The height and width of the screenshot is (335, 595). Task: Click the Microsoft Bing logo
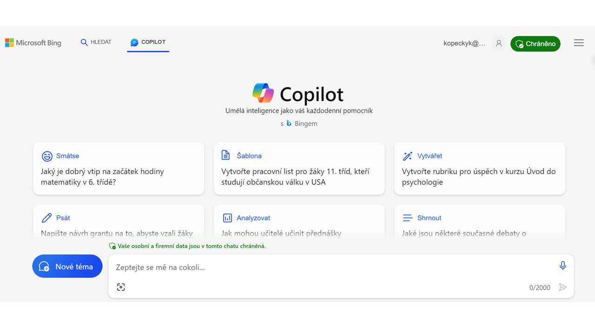[x=33, y=43]
